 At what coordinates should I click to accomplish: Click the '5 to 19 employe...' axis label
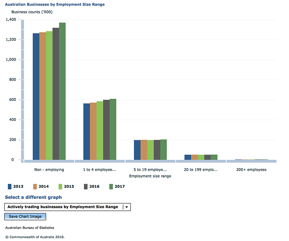click(150, 170)
